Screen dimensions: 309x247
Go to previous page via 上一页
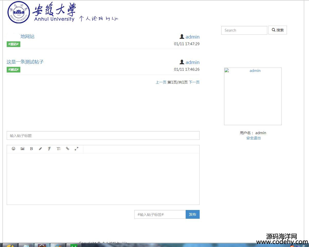tap(161, 82)
